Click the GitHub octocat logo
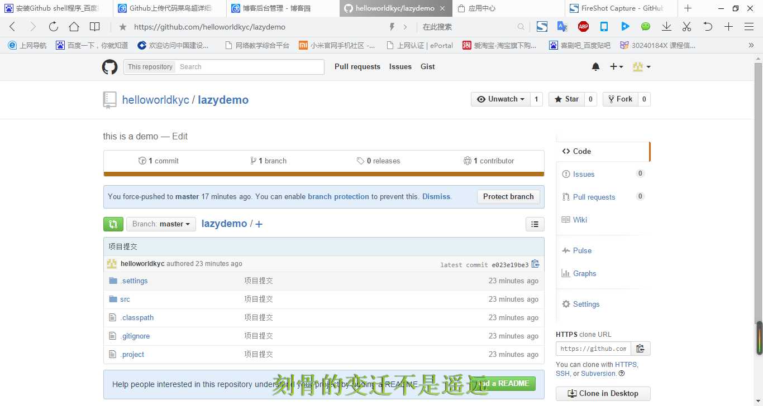The width and height of the screenshot is (763, 406). (110, 67)
